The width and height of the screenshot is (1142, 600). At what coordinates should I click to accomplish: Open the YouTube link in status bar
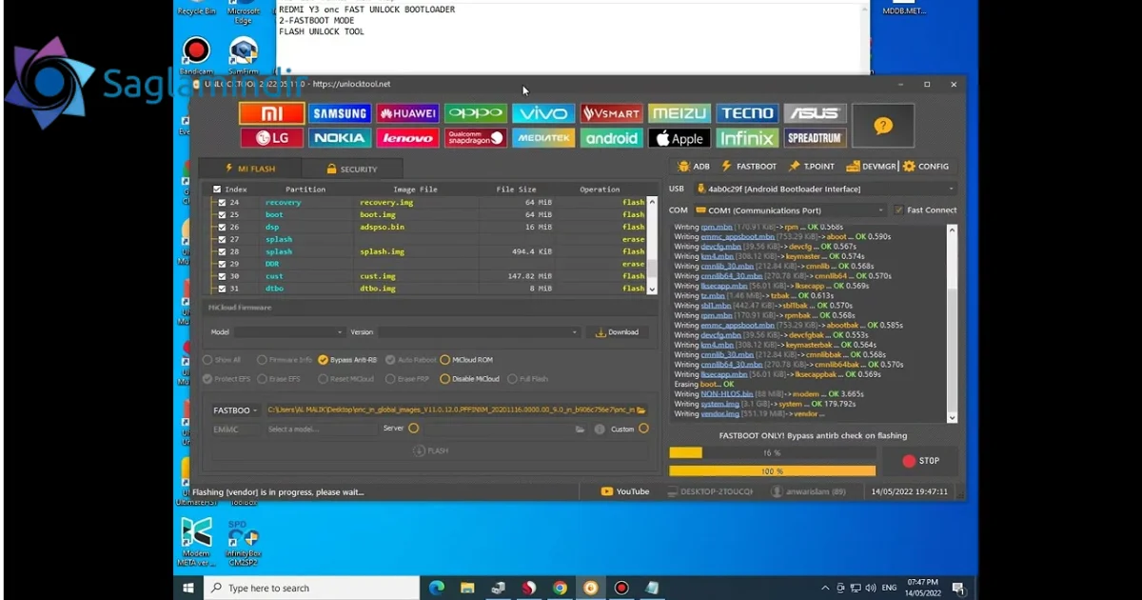pos(625,491)
